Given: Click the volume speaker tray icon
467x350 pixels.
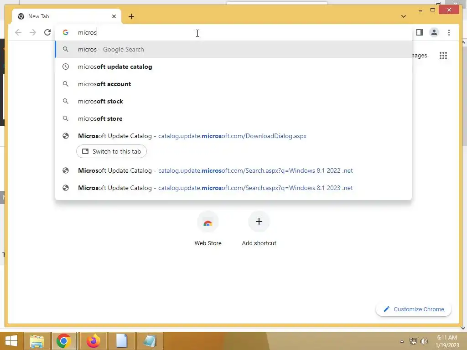Looking at the screenshot, I should 424,341.
